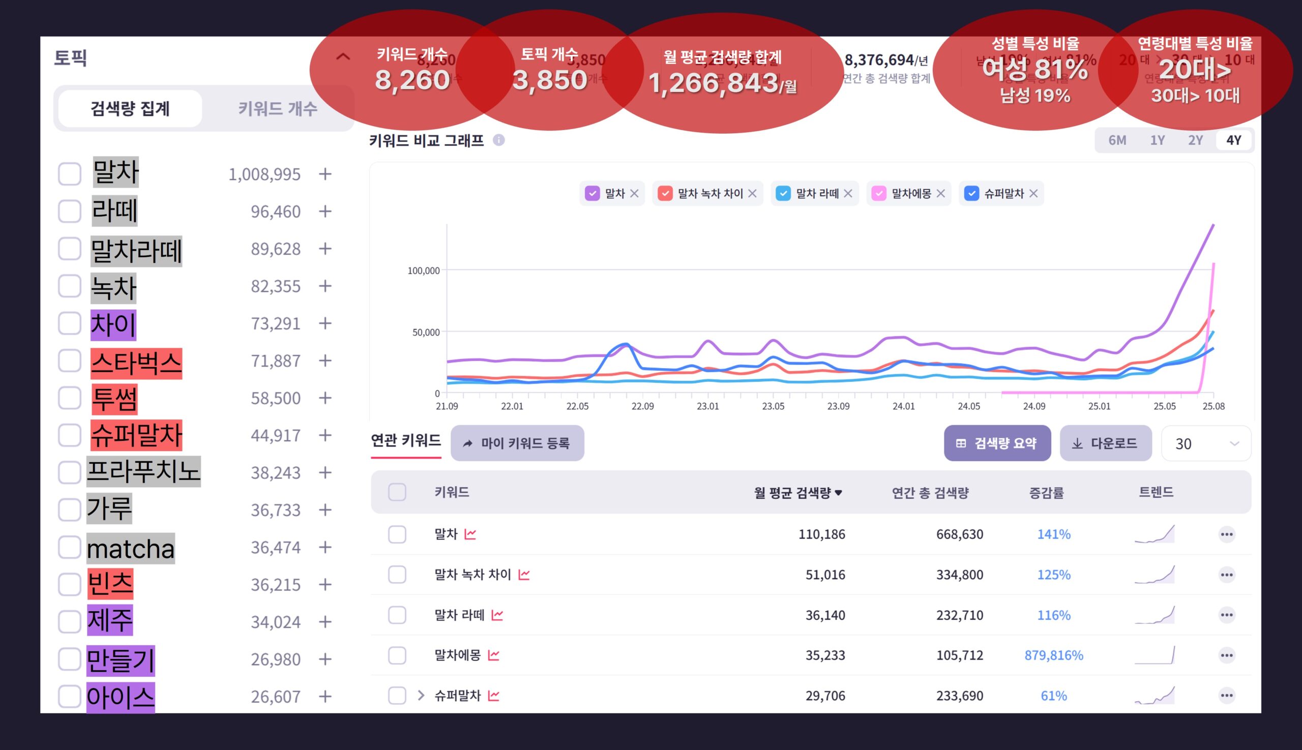Image resolution: width=1302 pixels, height=750 pixels.
Task: Remove 말차 라떼 from the graph legend
Action: click(848, 194)
